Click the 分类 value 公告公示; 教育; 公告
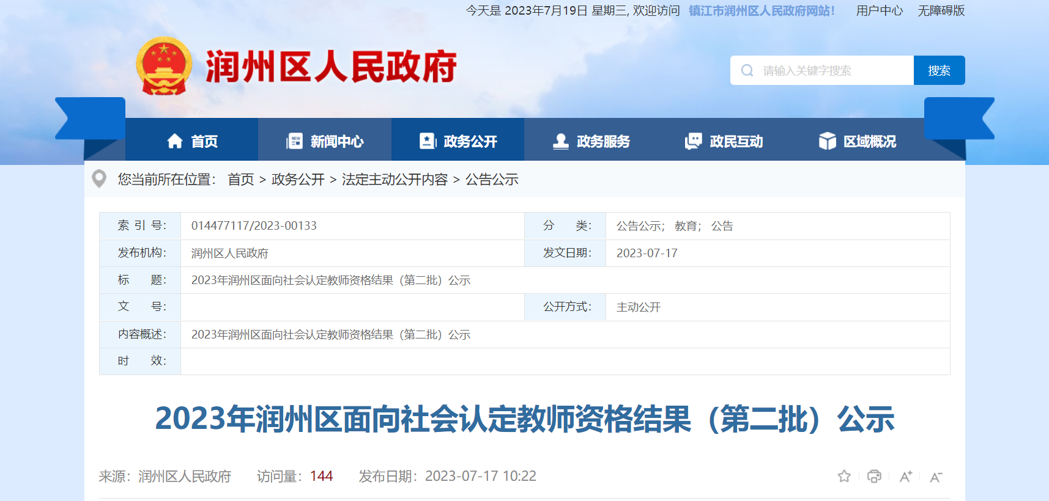The width and height of the screenshot is (1049, 501). coord(675,226)
